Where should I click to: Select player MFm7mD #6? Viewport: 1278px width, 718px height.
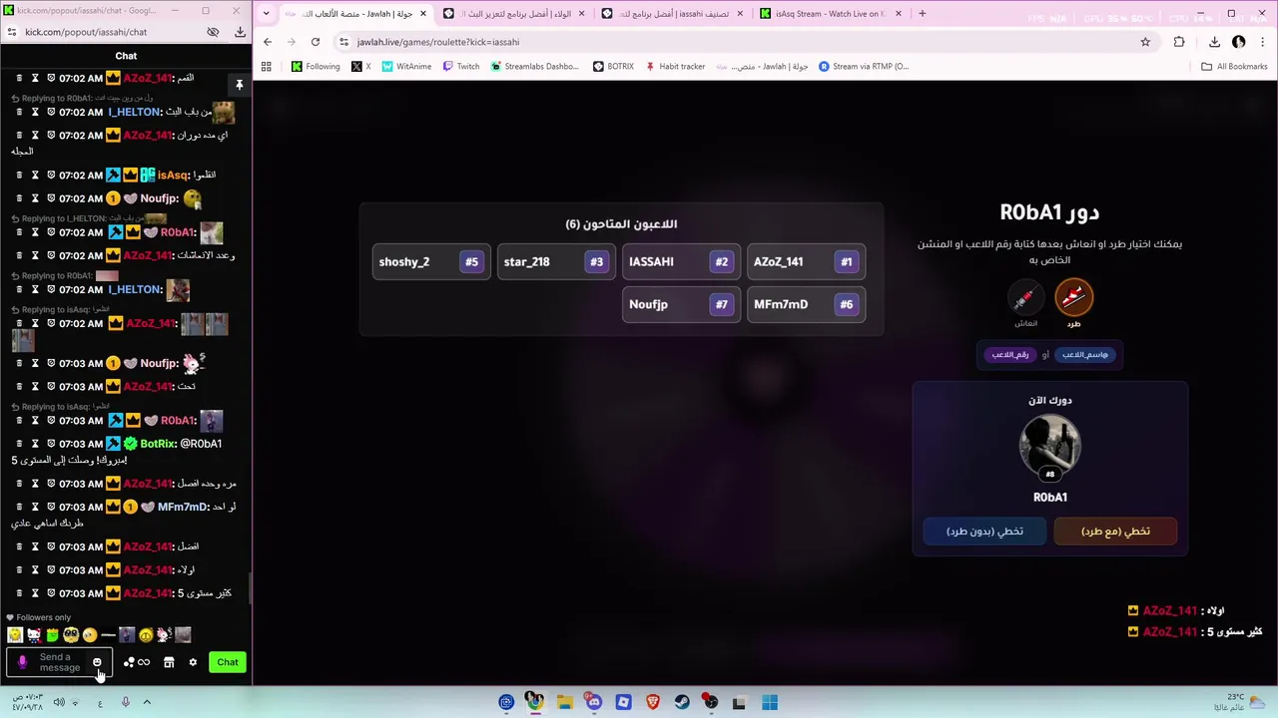(806, 304)
